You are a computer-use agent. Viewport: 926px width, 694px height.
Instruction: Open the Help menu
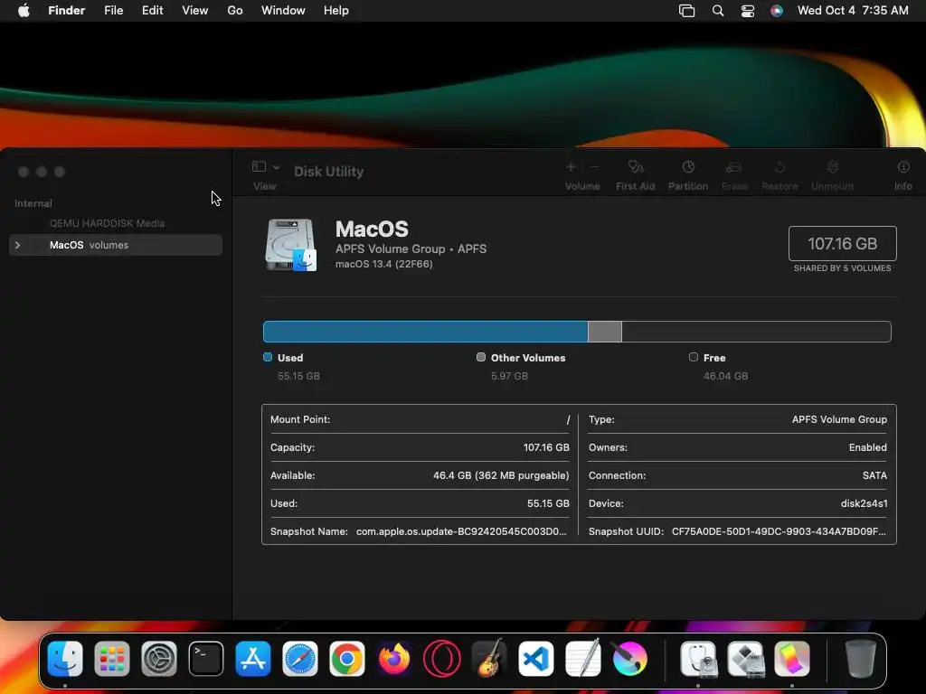pos(336,11)
